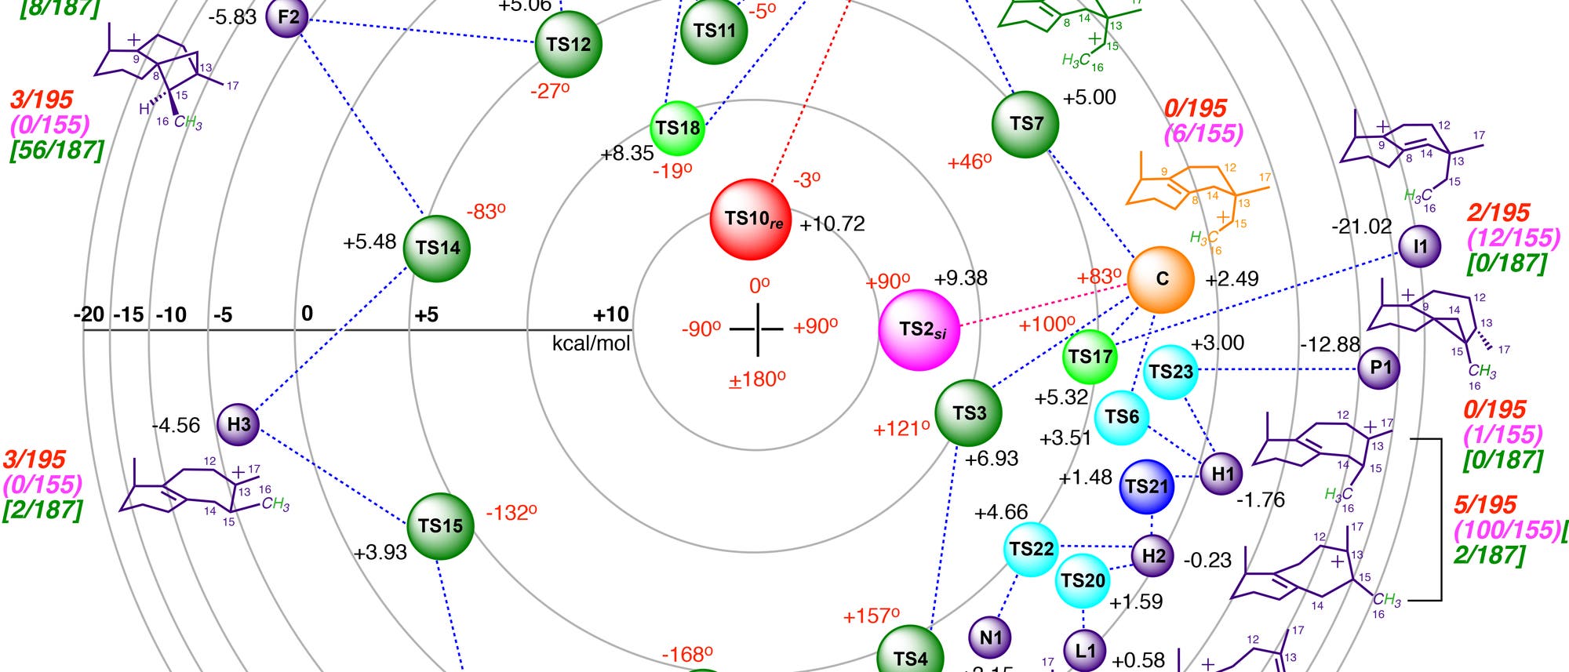
Task: Click the -5.83 energy label near F2
Action: tap(232, 16)
